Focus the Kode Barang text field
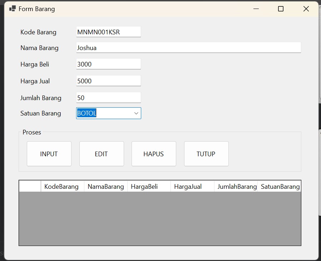Screen dimensions: 321x261 point(109,32)
